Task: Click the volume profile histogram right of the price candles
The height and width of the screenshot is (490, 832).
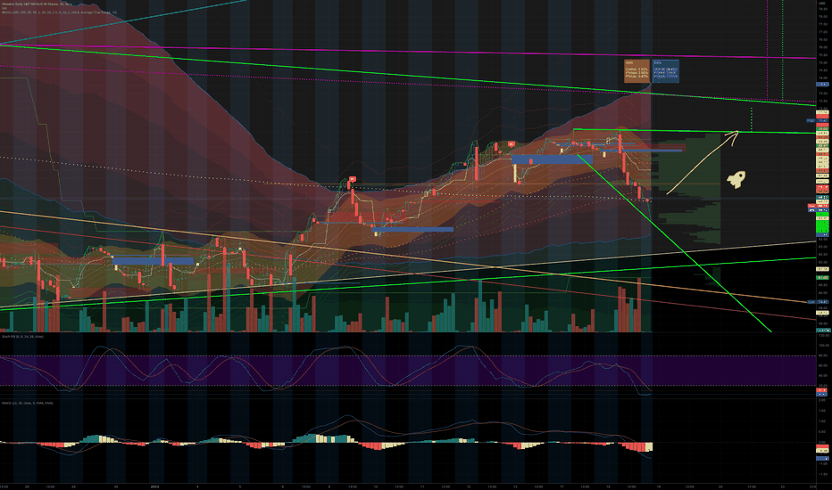Action: click(686, 188)
